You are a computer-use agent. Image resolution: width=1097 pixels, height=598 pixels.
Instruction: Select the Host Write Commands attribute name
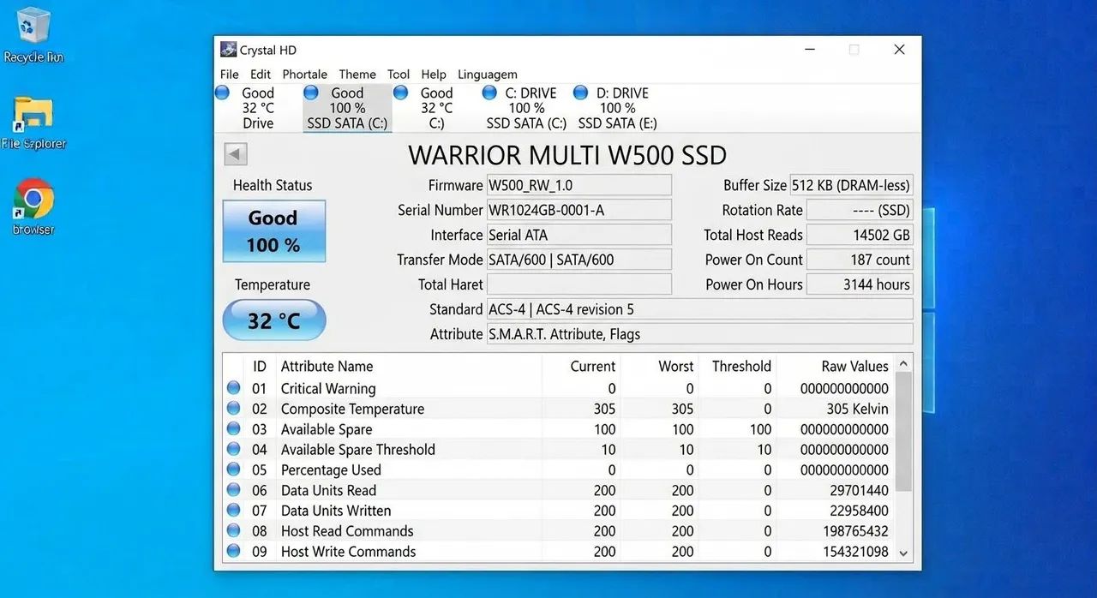point(348,552)
